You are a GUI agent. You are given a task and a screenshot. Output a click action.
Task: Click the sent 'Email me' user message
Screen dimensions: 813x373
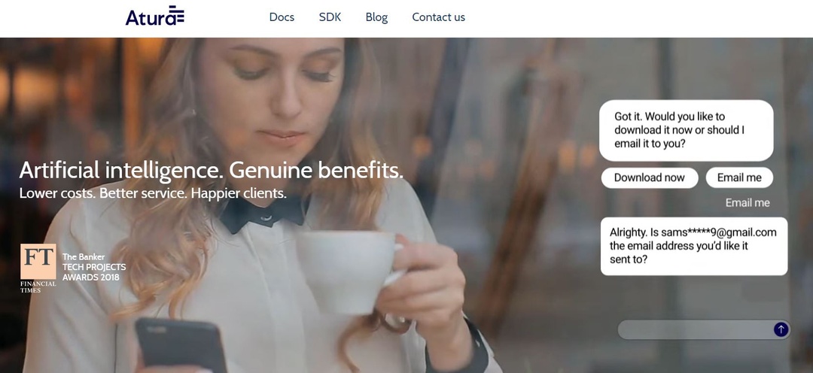point(748,202)
